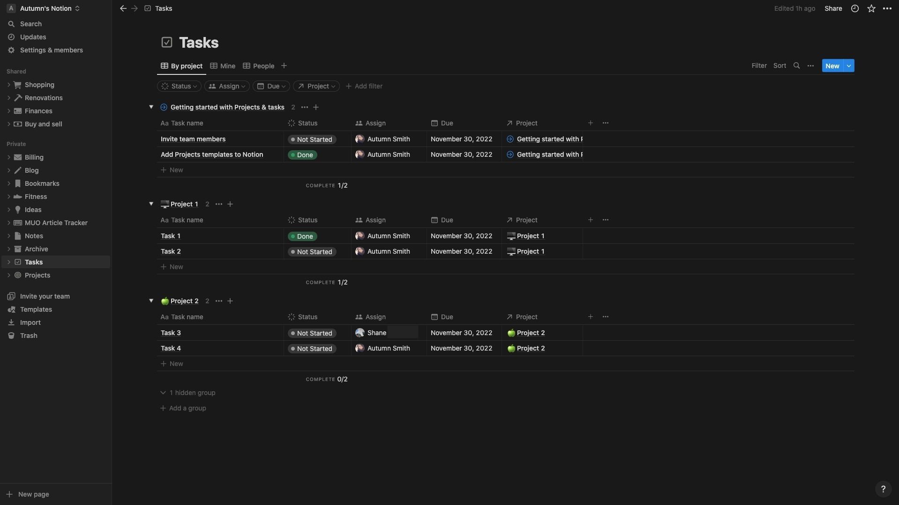Open search magnifier in database toolbar
899x505 pixels.
click(796, 66)
